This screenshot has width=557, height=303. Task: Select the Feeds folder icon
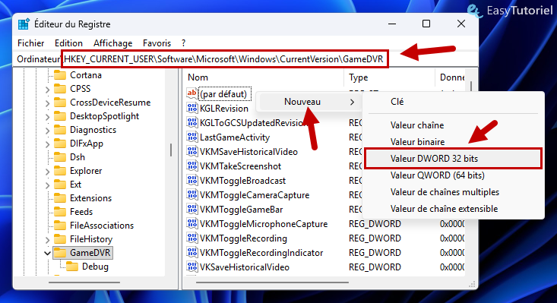pos(60,212)
